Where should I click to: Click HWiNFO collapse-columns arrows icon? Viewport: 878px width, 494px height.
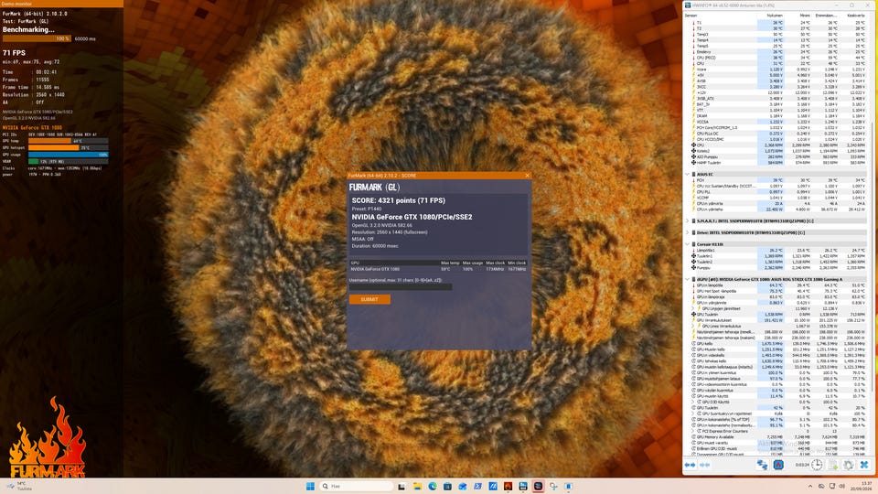[705, 465]
